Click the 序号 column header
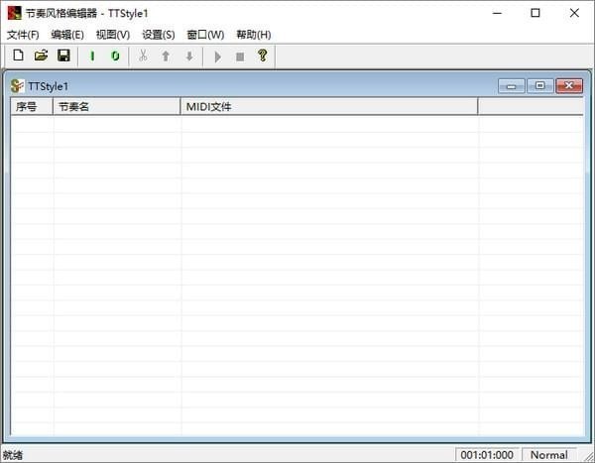The width and height of the screenshot is (595, 463). pyautogui.click(x=32, y=107)
